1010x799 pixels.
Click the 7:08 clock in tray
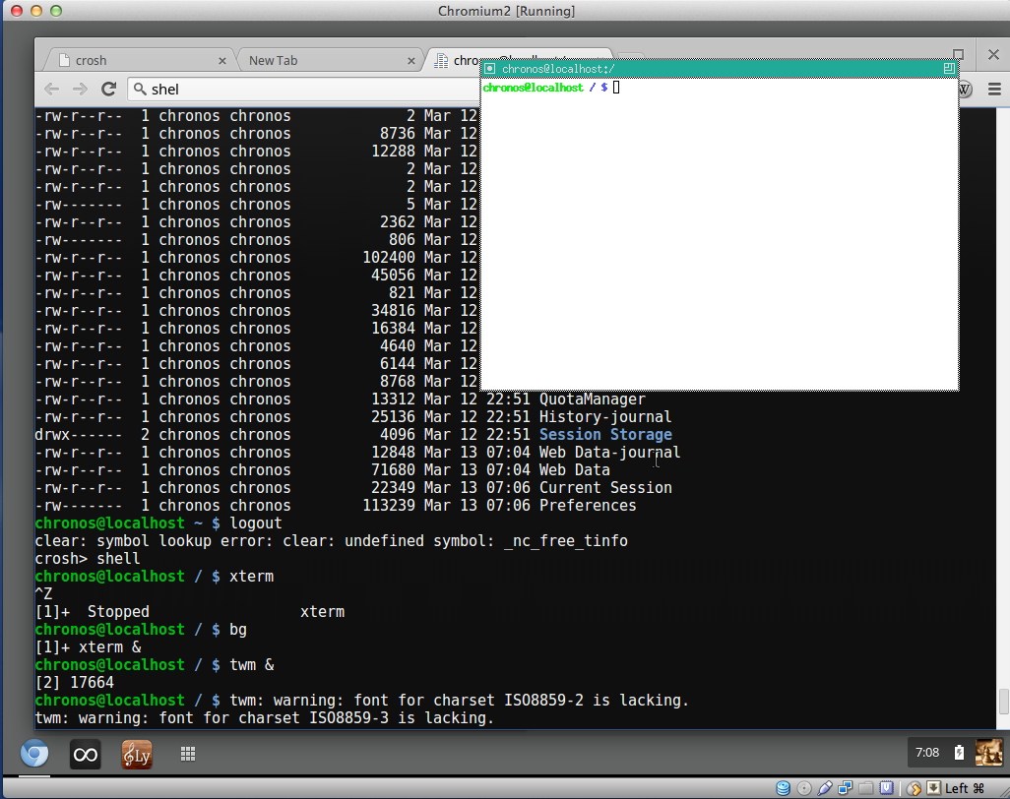(x=927, y=752)
